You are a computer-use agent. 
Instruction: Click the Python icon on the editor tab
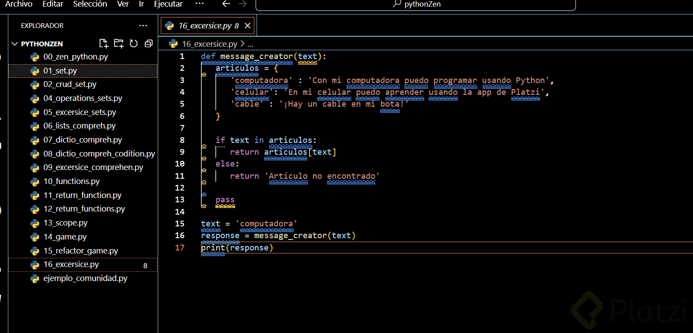(x=170, y=26)
